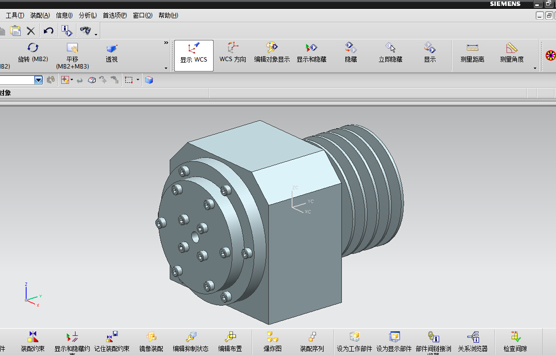This screenshot has height=355, width=556.
Task: Select 测量角度 measure angle tool
Action: coord(512,53)
